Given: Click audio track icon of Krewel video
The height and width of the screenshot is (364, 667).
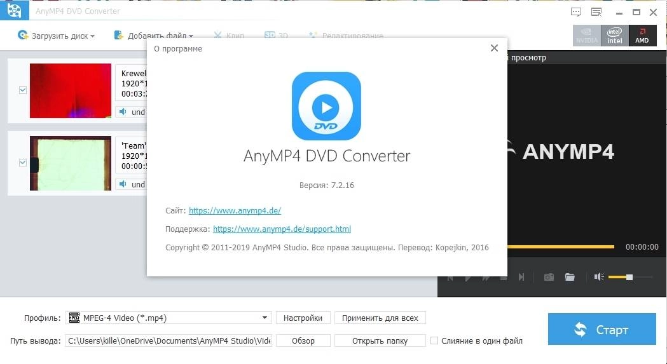Looking at the screenshot, I should click(123, 112).
